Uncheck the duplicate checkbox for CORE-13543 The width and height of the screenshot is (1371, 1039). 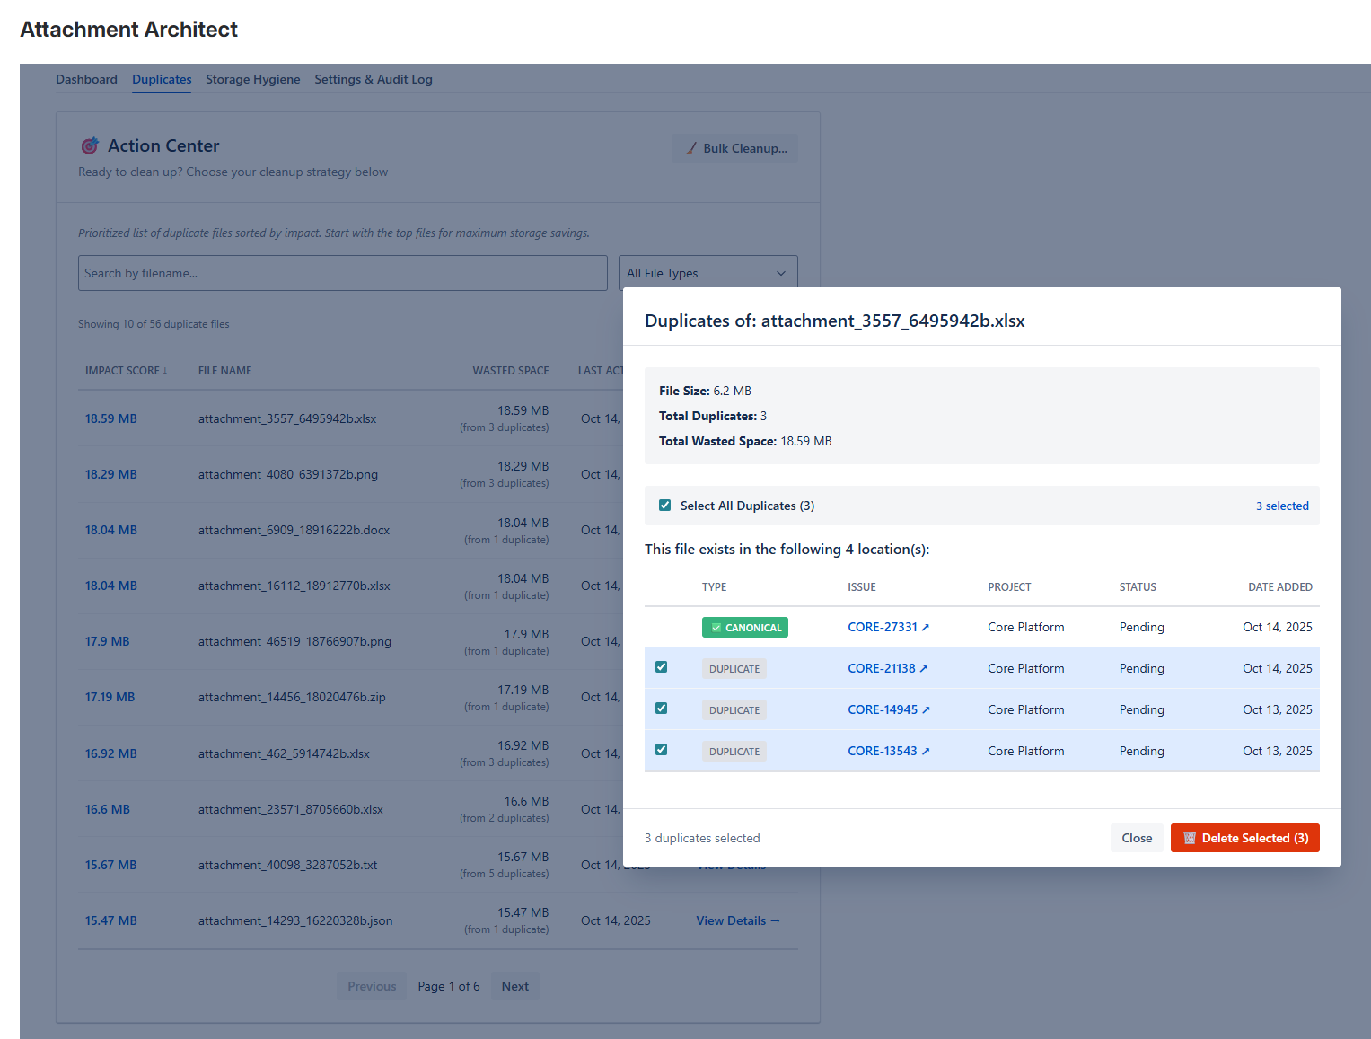point(662,749)
